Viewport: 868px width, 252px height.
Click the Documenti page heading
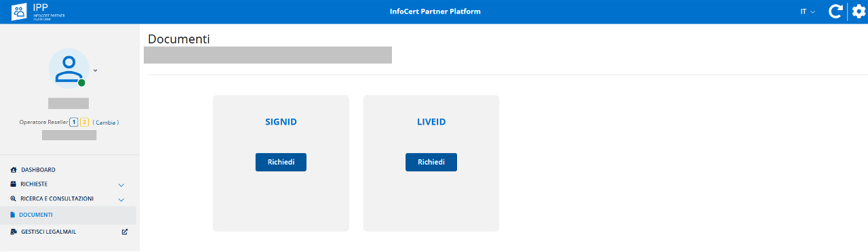pyautogui.click(x=179, y=39)
